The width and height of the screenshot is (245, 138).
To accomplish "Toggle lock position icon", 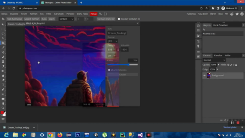I will pos(234,65).
